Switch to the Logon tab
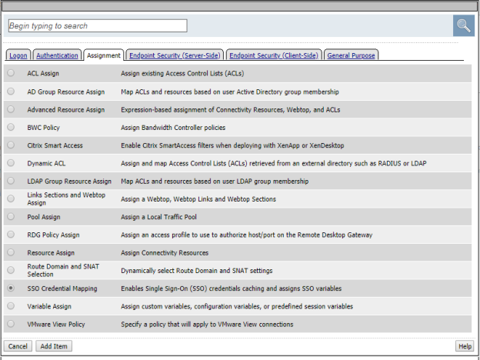This screenshot has width=480, height=360. pos(17,55)
